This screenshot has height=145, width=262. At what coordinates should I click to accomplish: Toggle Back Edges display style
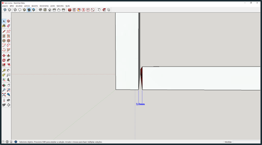(x=10, y=10)
